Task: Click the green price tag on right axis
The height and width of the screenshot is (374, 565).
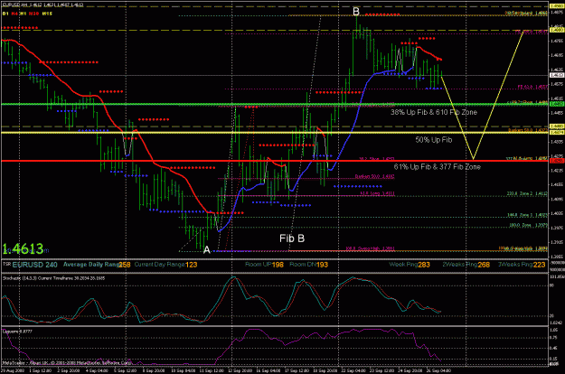Action: point(557,104)
